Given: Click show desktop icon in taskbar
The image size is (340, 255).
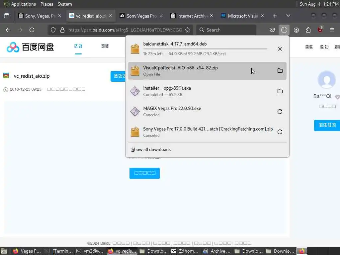Looking at the screenshot, I should pyautogui.click(x=4, y=251).
